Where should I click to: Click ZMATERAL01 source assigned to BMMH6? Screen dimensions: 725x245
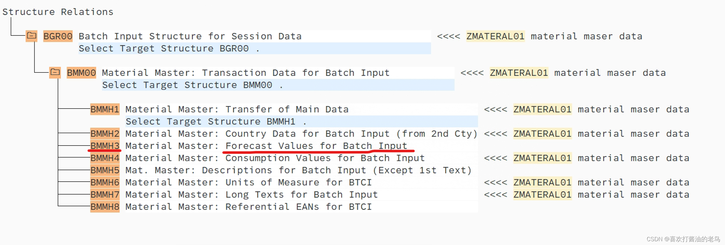[542, 182]
